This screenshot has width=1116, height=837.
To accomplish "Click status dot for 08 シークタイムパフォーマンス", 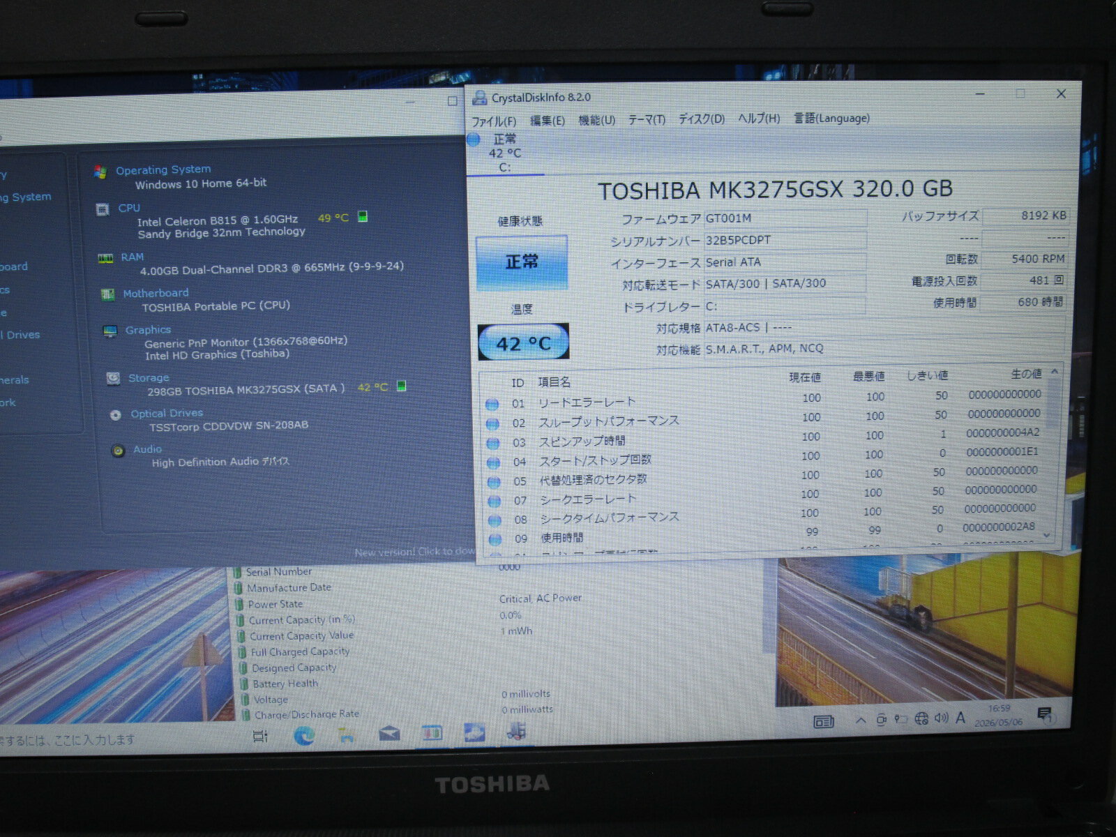I will (495, 520).
